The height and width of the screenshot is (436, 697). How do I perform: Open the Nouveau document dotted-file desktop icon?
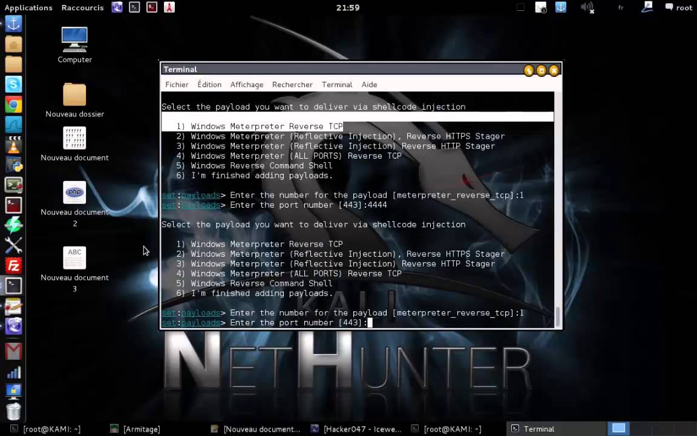74,144
